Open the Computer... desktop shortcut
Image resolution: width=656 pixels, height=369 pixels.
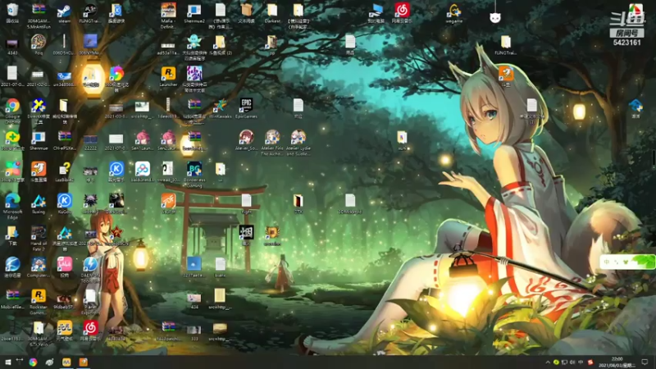tap(39, 267)
